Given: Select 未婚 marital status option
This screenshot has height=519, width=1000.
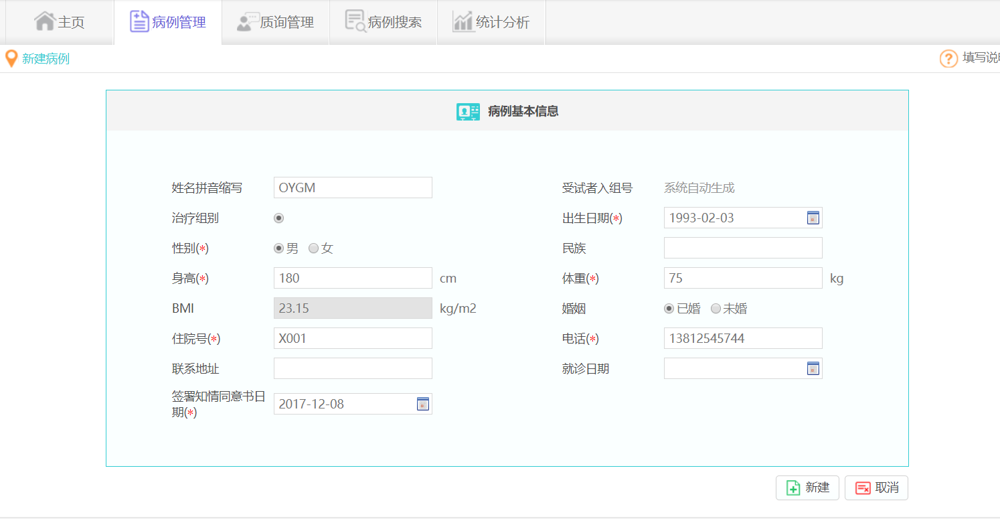Looking at the screenshot, I should tap(716, 309).
